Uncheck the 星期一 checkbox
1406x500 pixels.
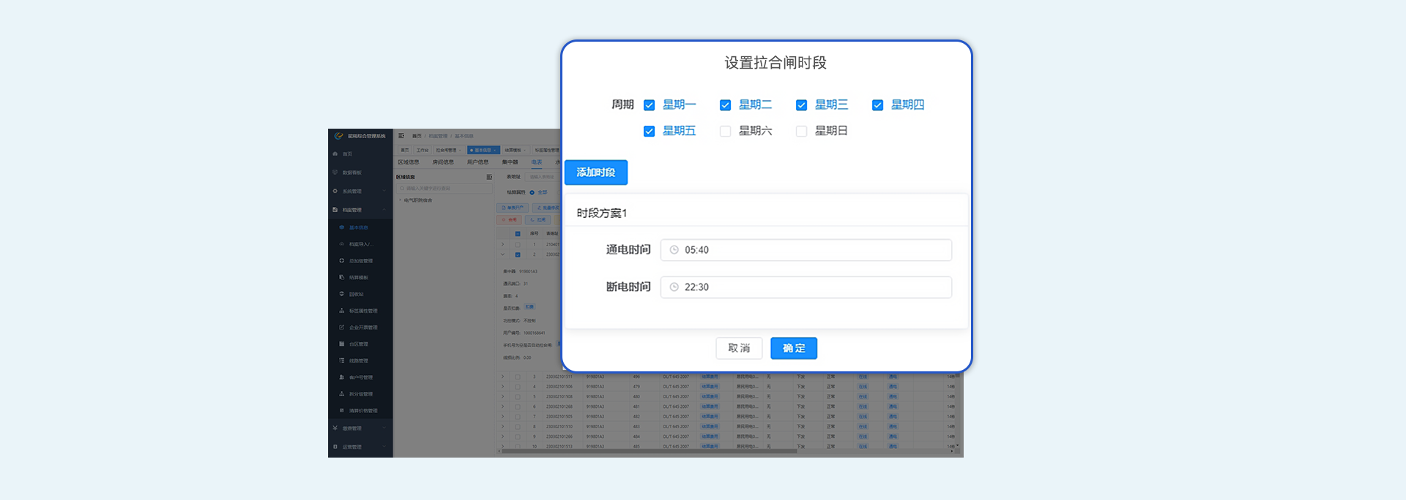coord(649,105)
